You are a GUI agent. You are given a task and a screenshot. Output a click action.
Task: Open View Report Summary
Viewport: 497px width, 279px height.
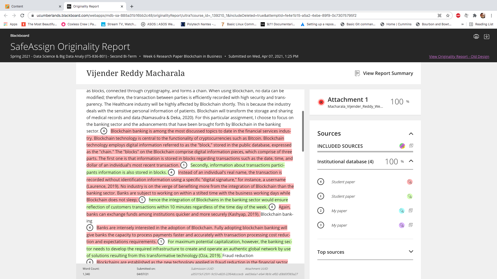click(x=384, y=73)
